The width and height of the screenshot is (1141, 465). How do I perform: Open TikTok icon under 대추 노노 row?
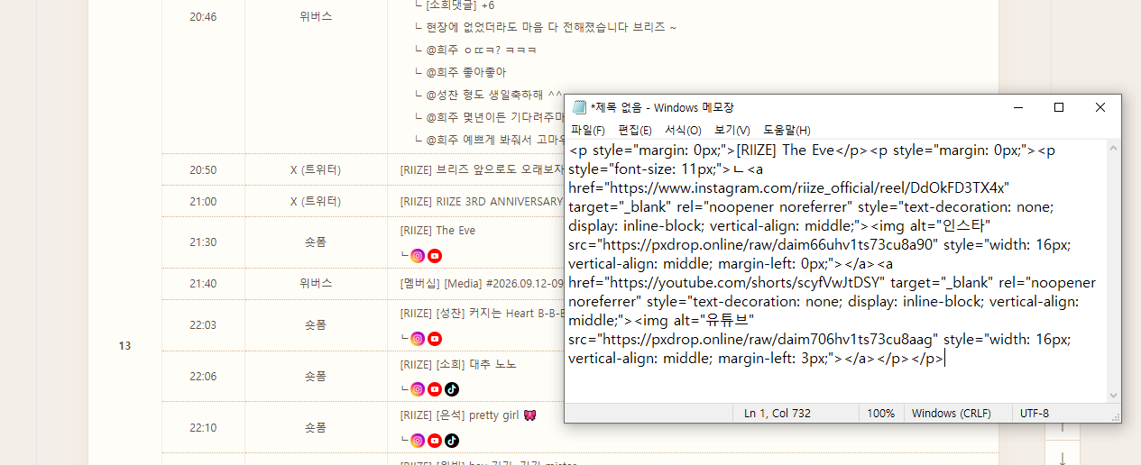452,389
